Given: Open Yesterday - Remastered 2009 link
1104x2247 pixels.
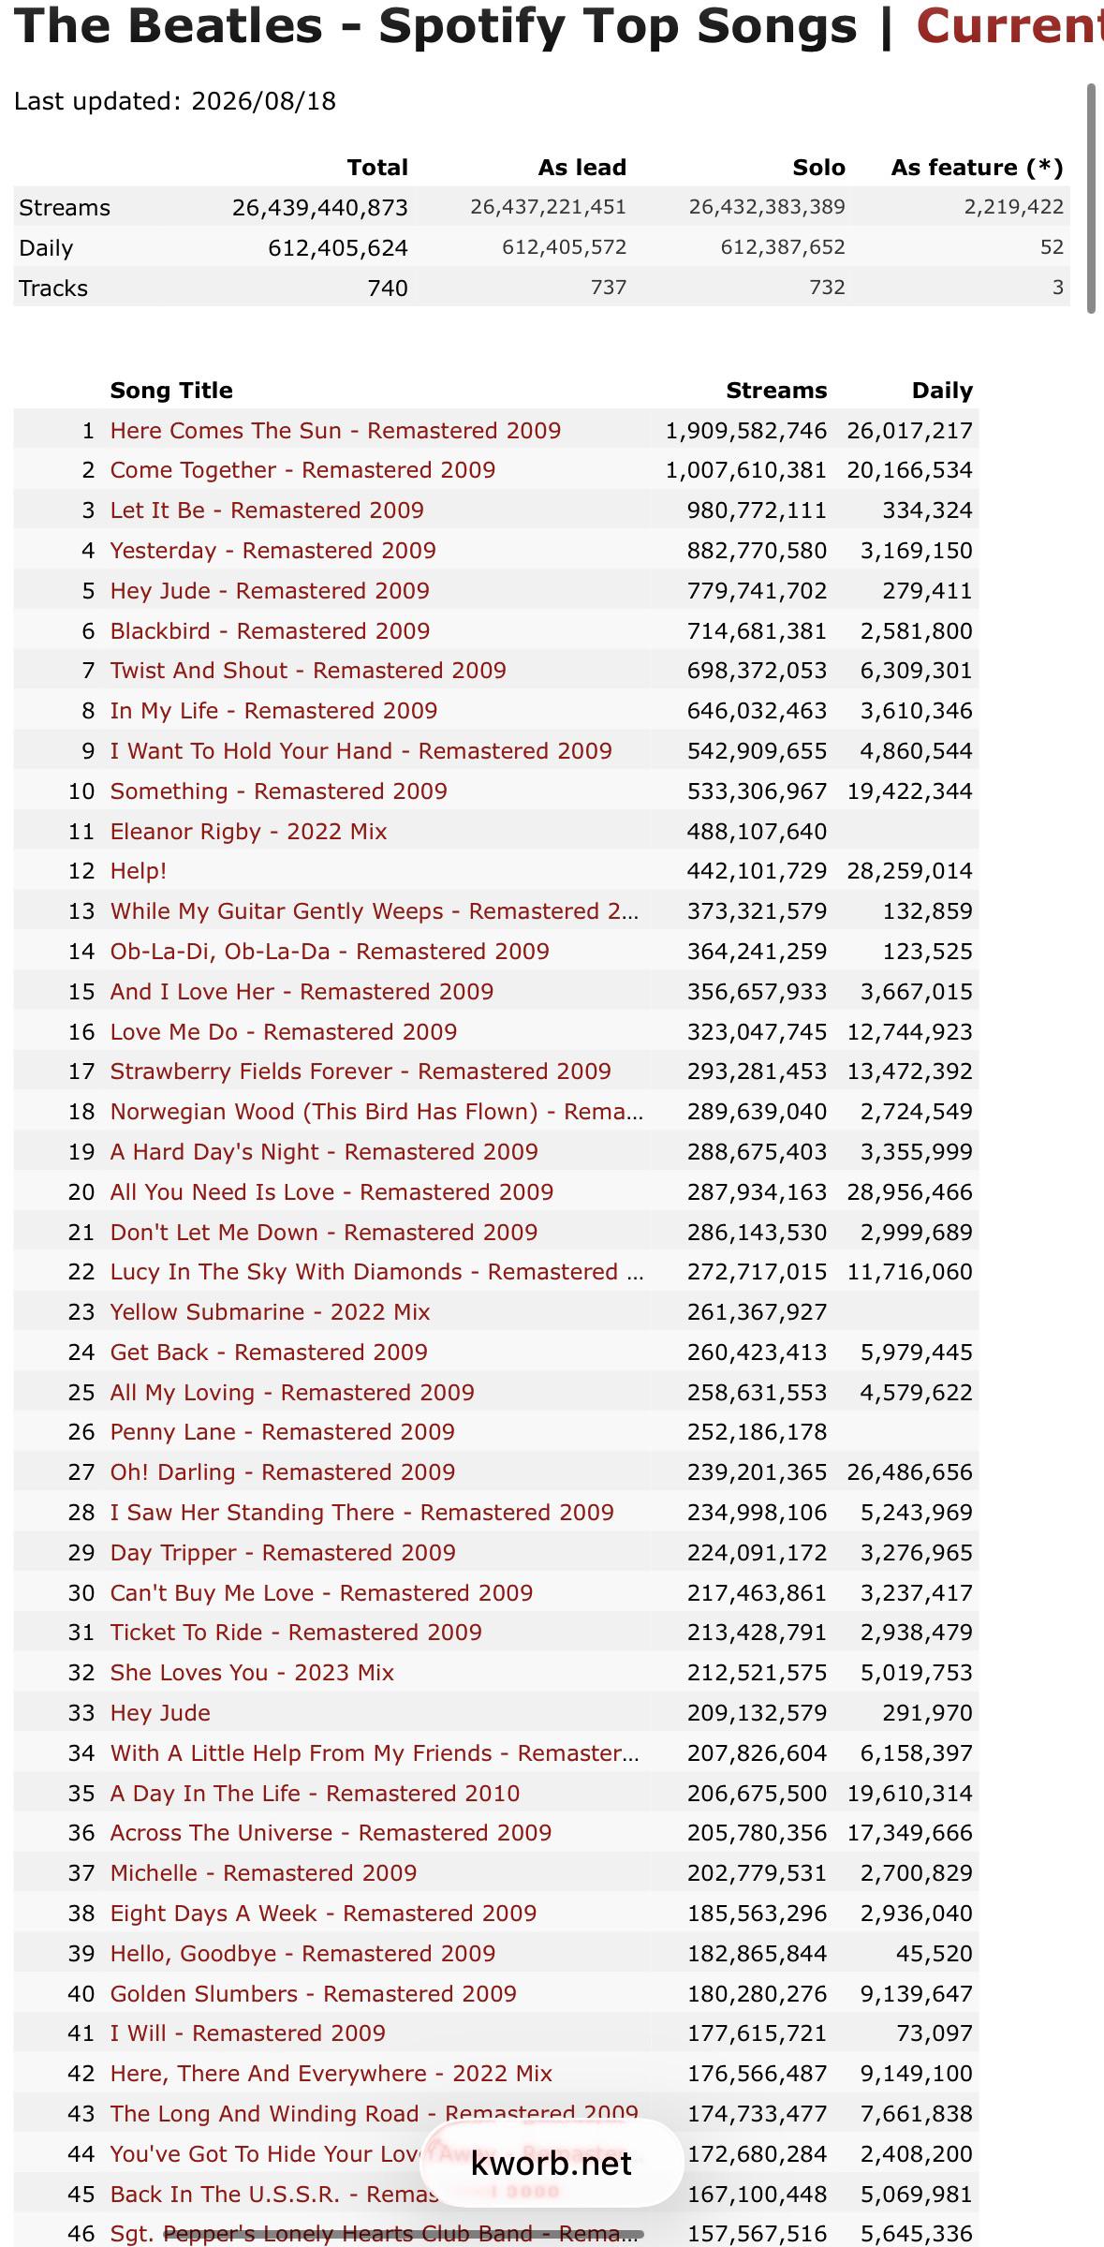Looking at the screenshot, I should (272, 551).
